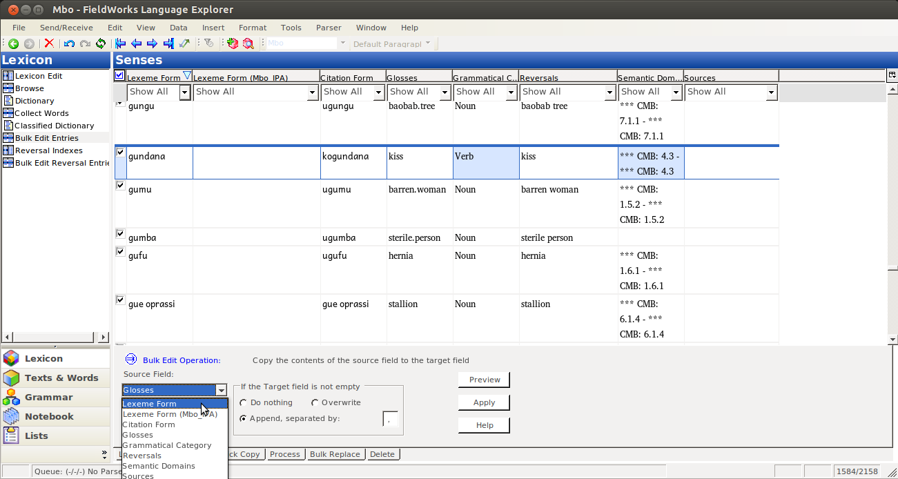This screenshot has height=479, width=898.
Task: Uncheck the checkbox for gue oprassi row
Action: tap(120, 300)
